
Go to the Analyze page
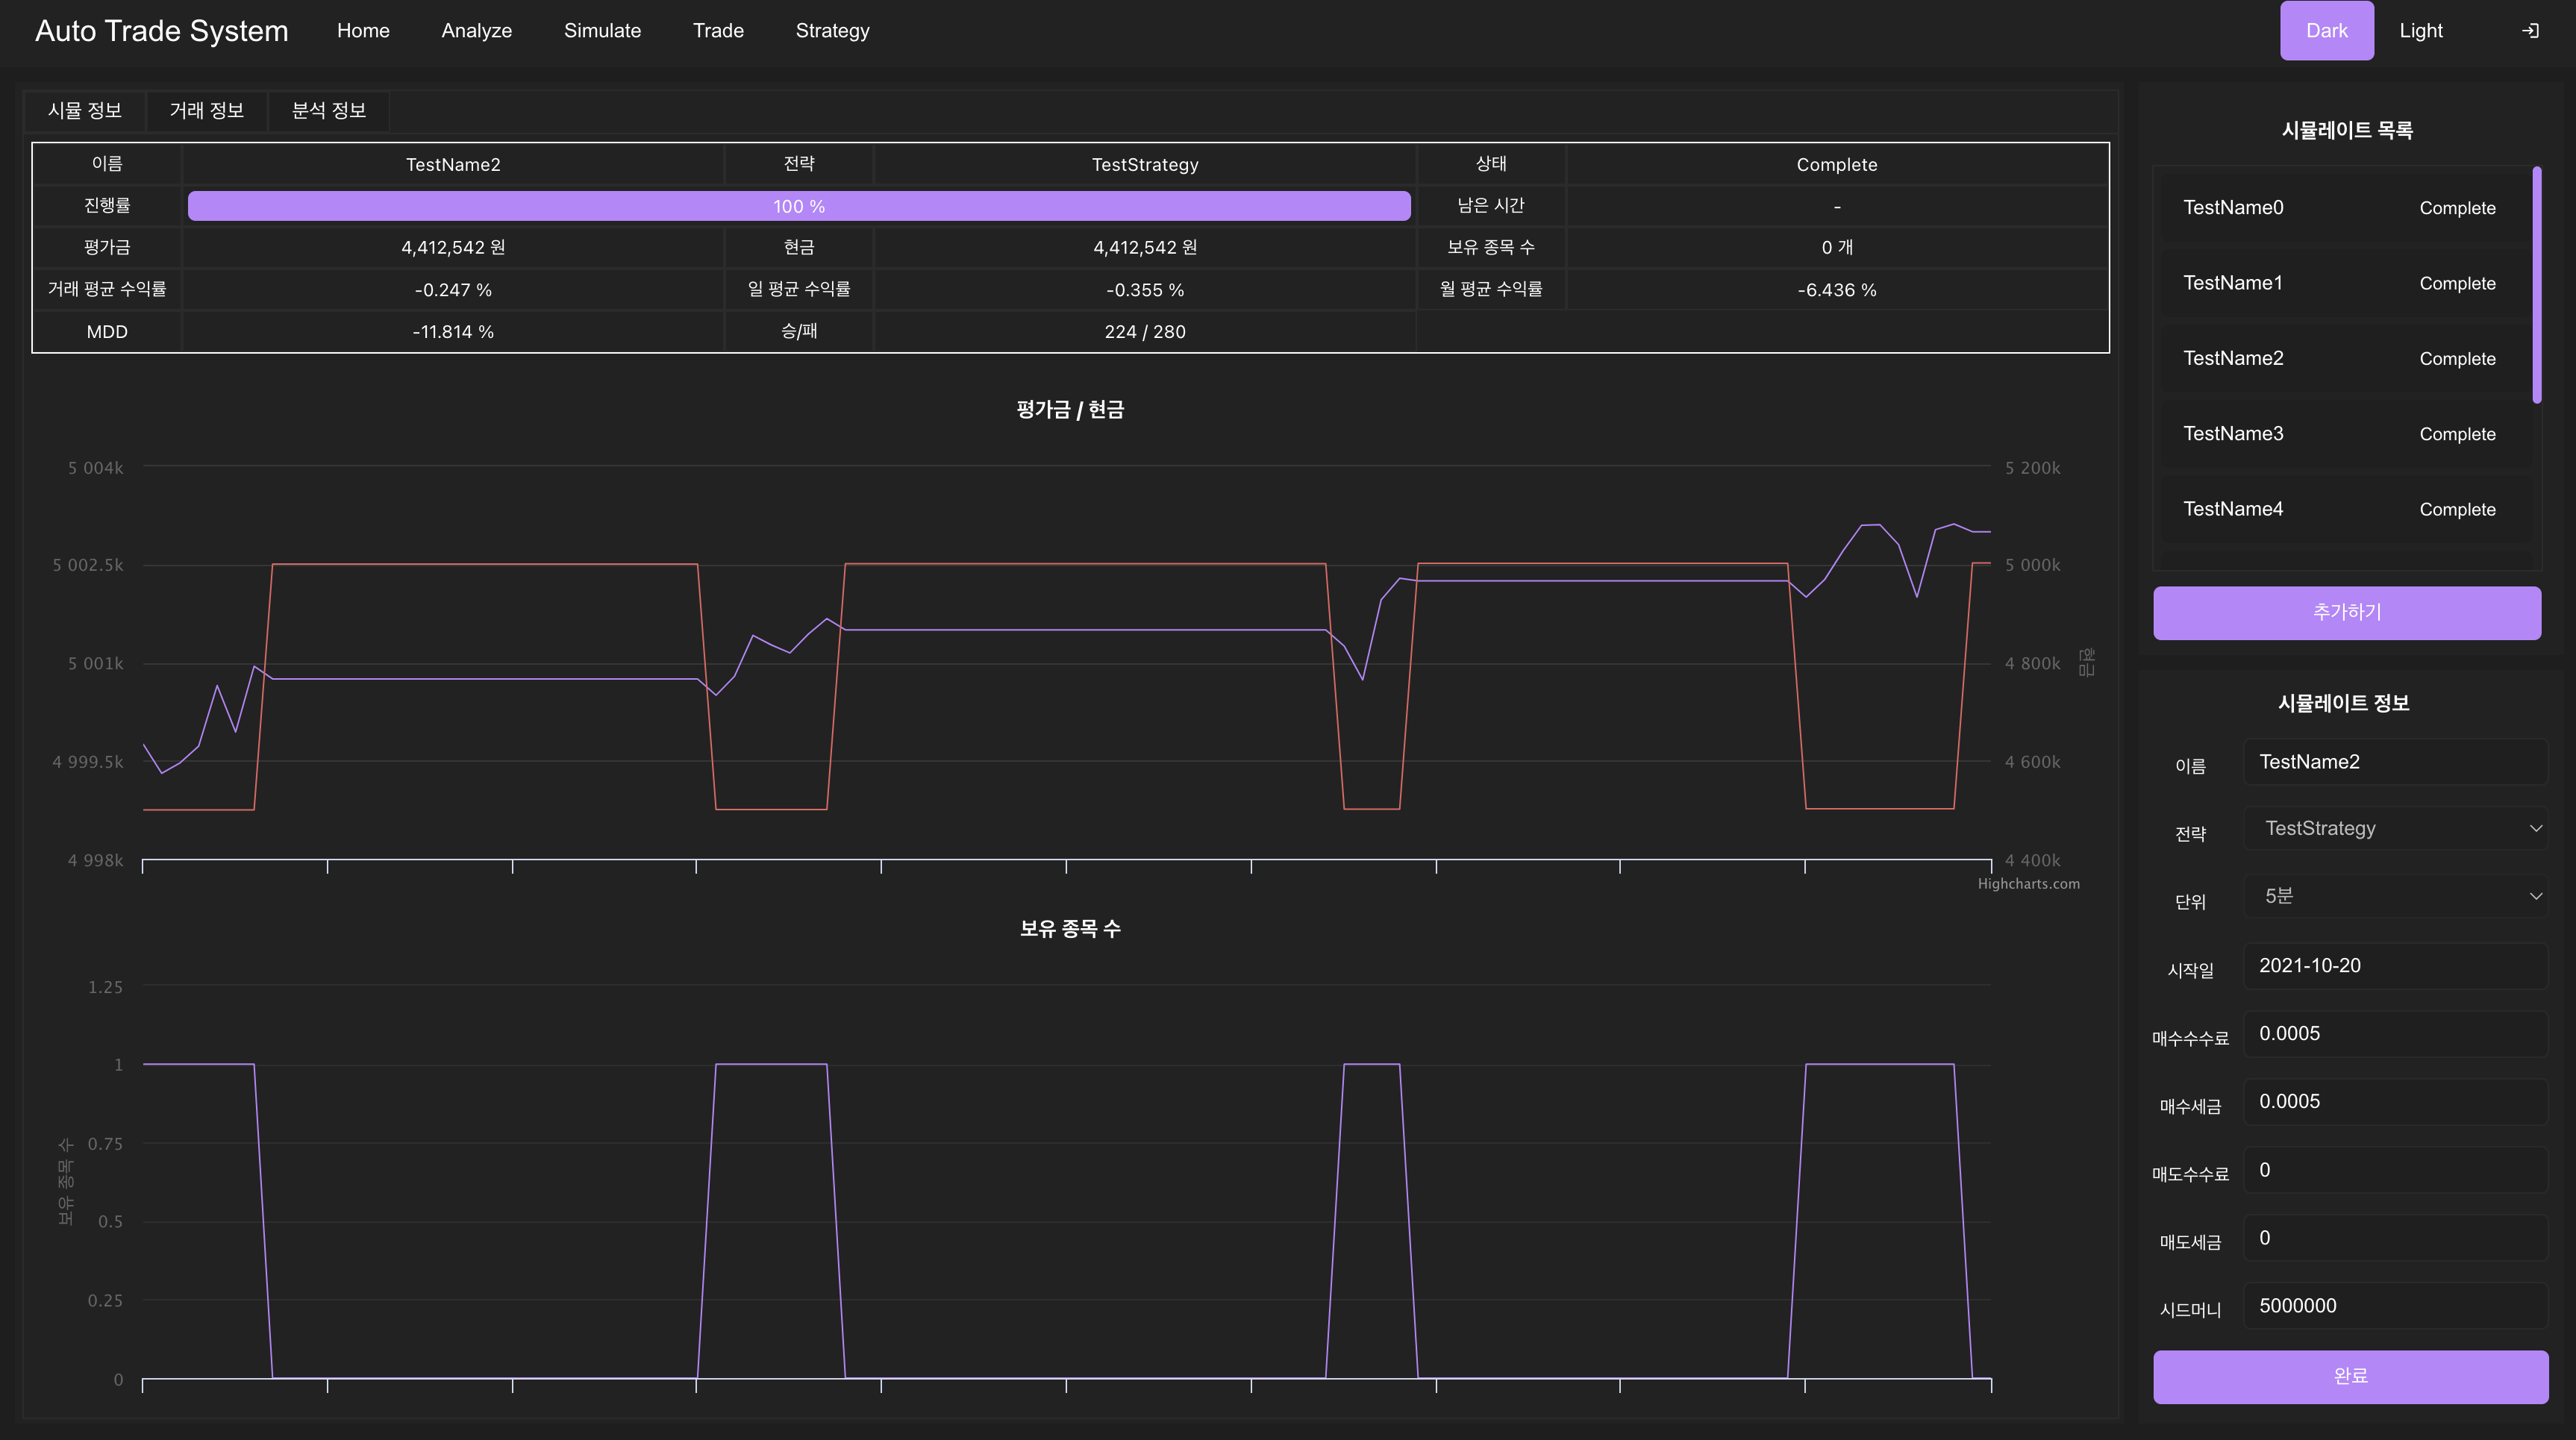point(476,31)
